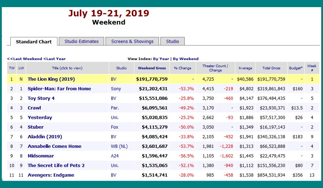Image resolution: width=323 pixels, height=188 pixels.
Task: Click the Total Gross column header
Action: point(271,68)
